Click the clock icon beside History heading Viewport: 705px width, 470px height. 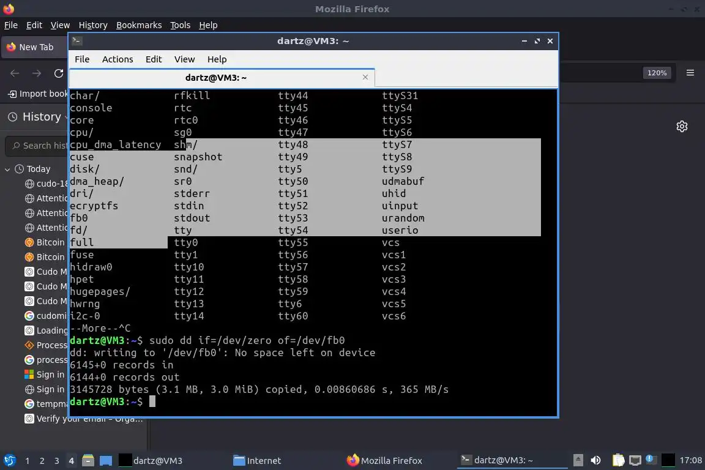pyautogui.click(x=13, y=117)
